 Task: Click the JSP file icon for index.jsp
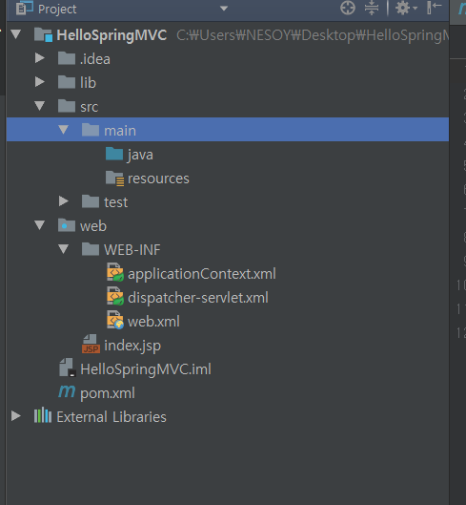tap(91, 345)
